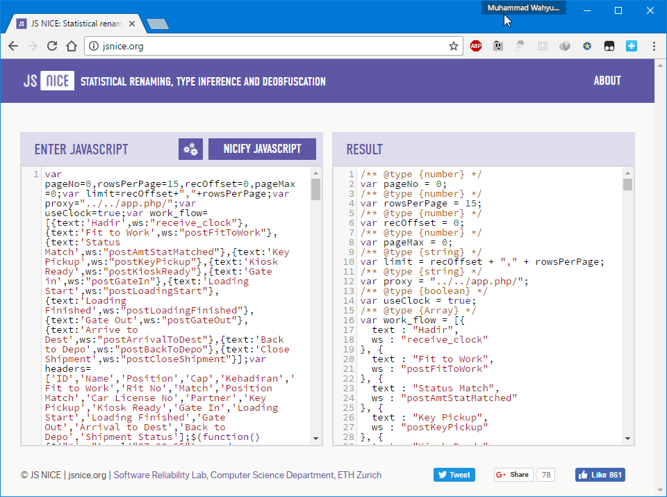Click result line 'var rowsPerPage = 15;'
667x497 pixels.
(421, 204)
